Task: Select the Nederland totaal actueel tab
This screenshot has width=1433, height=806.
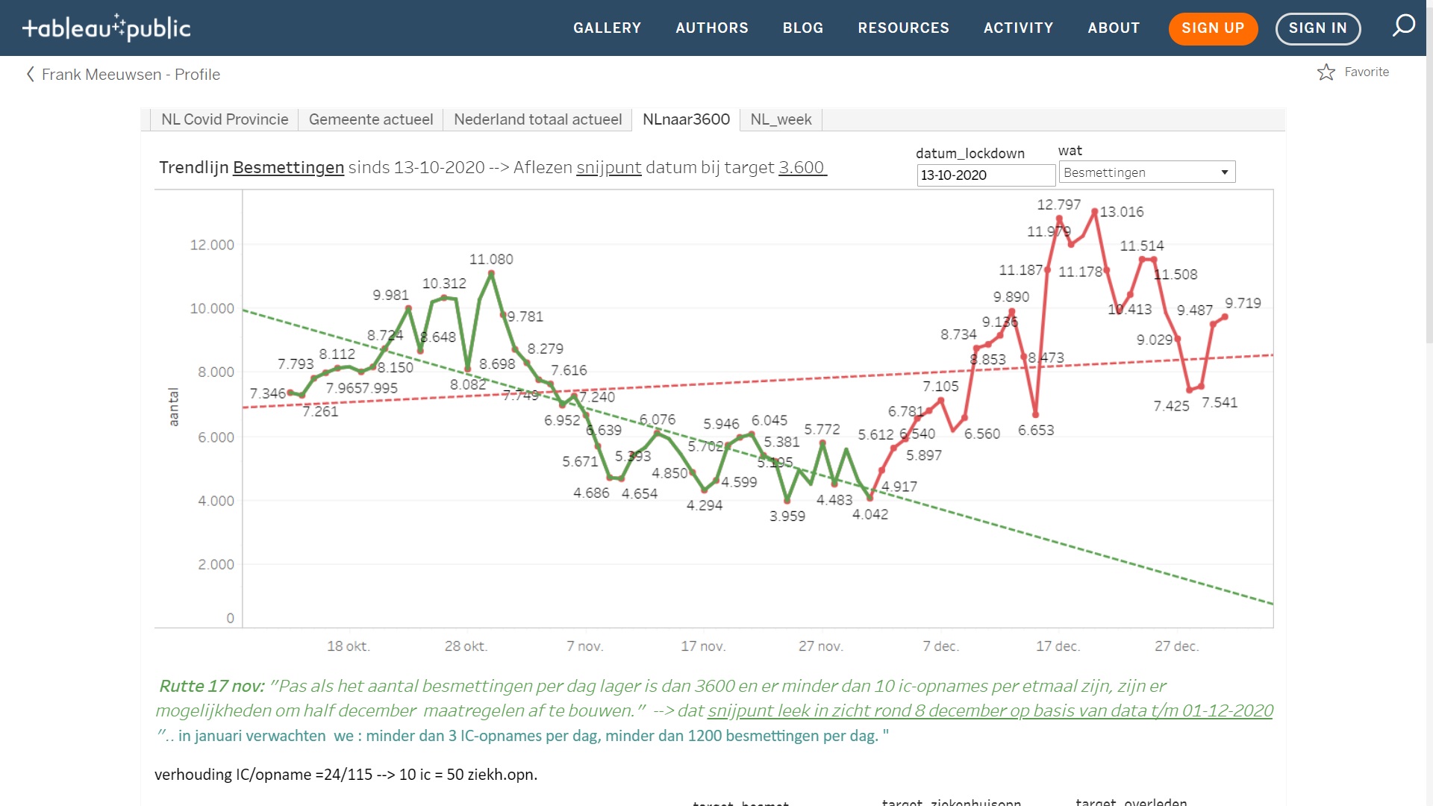Action: 537,119
